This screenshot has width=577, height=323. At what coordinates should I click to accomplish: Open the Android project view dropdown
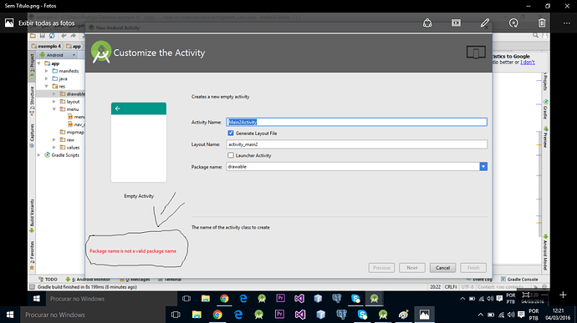click(58, 55)
